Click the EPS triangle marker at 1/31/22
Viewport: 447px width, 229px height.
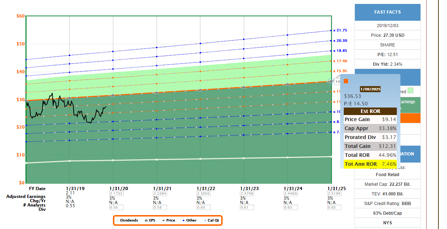tap(200, 90)
